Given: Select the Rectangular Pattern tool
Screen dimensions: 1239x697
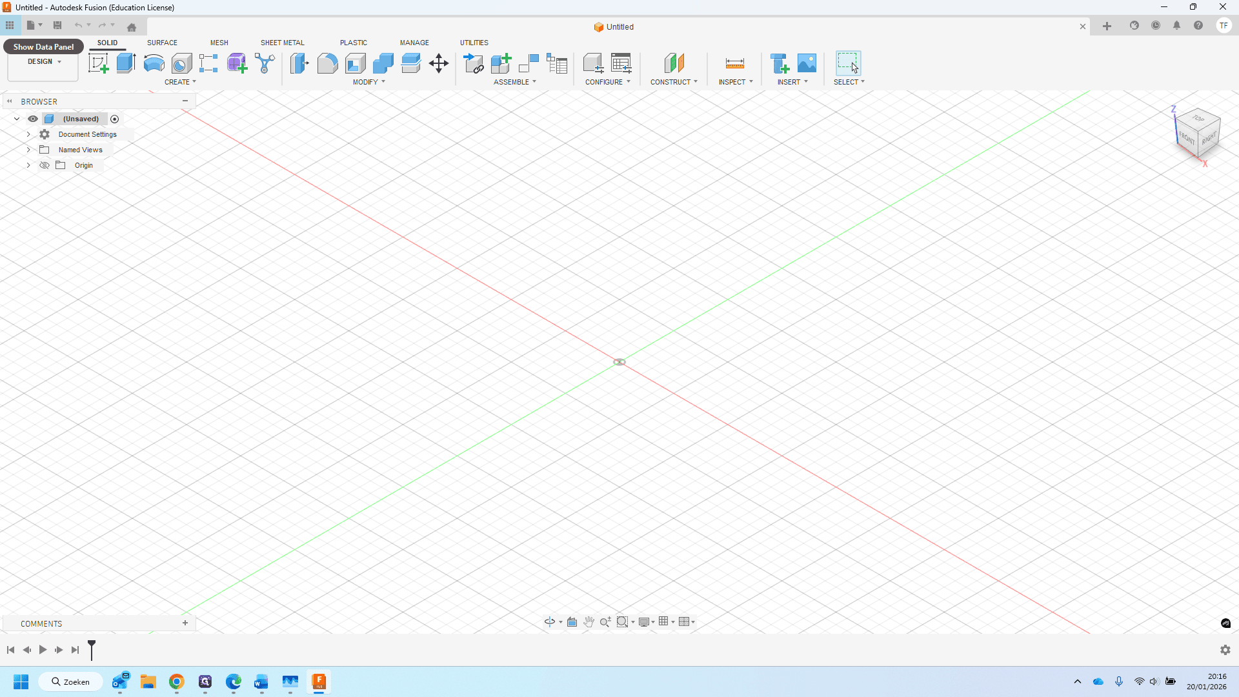Looking at the screenshot, I should point(208,63).
